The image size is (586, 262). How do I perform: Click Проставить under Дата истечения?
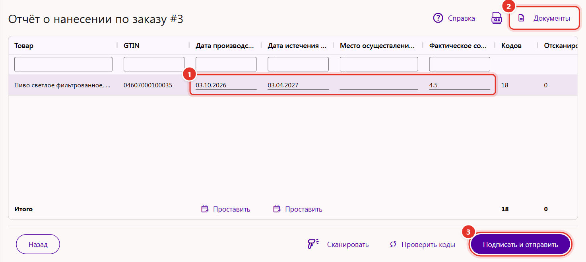click(x=303, y=209)
